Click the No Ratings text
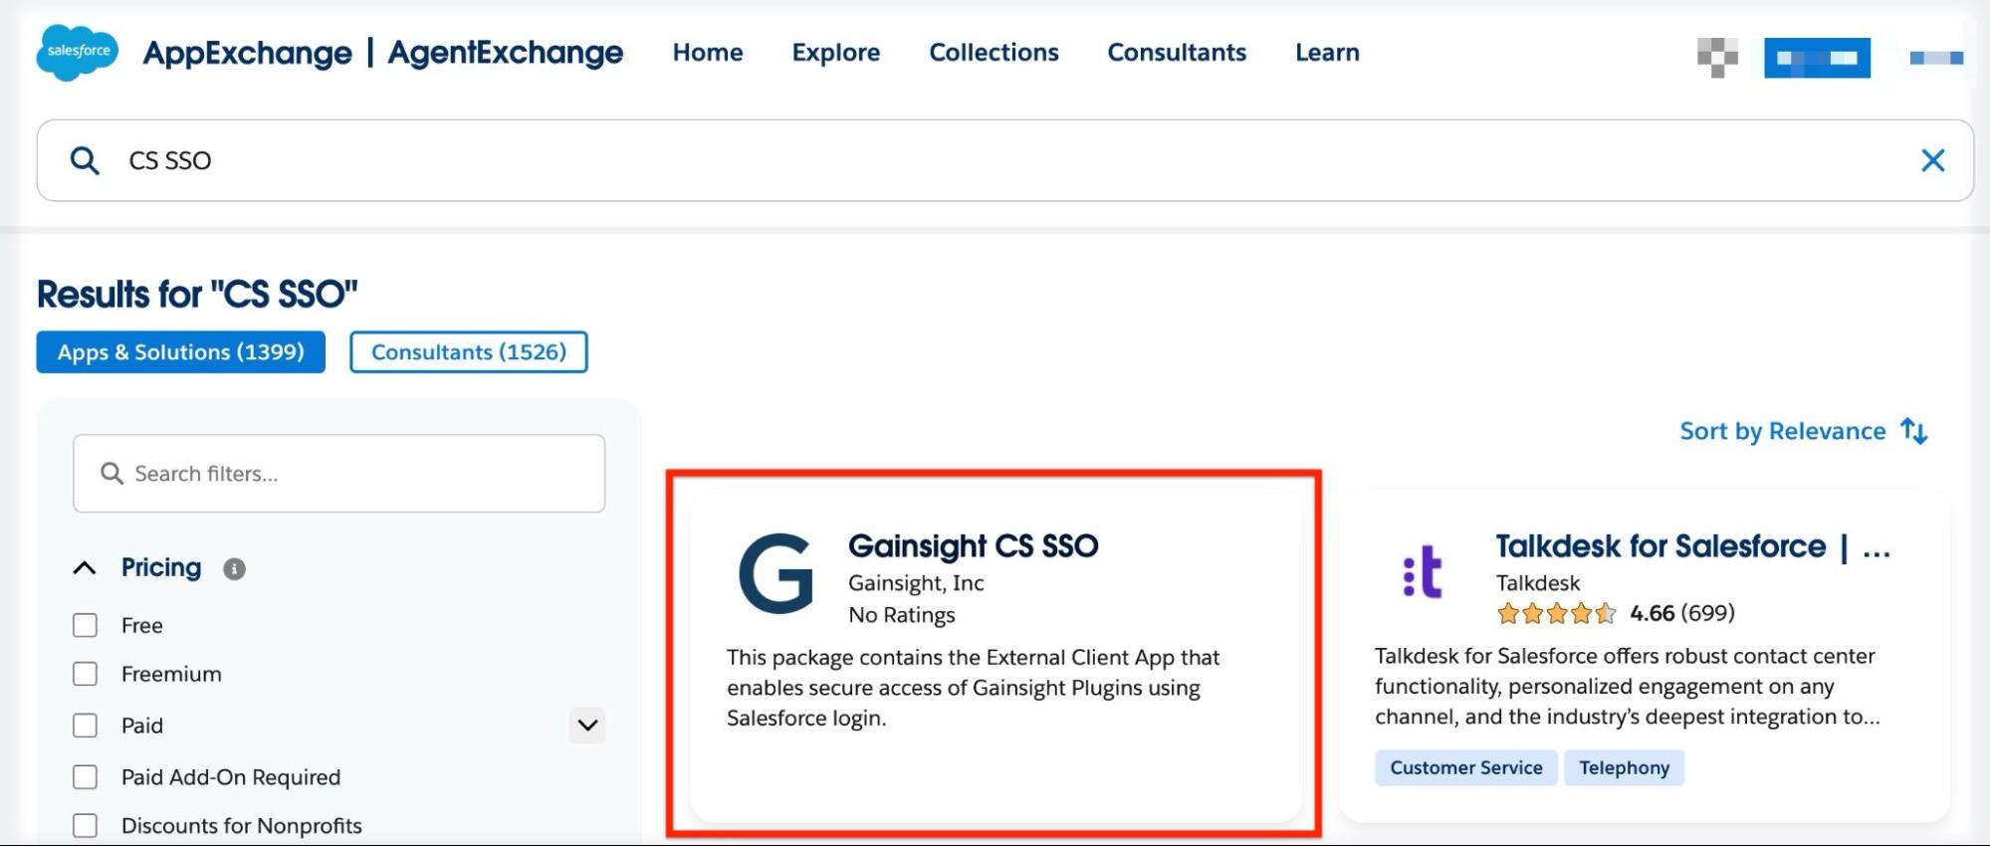 902,615
